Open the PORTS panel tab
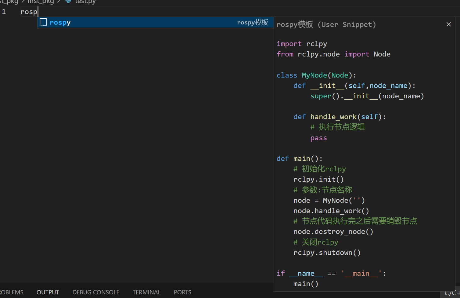Image resolution: width=460 pixels, height=298 pixels. (x=182, y=292)
